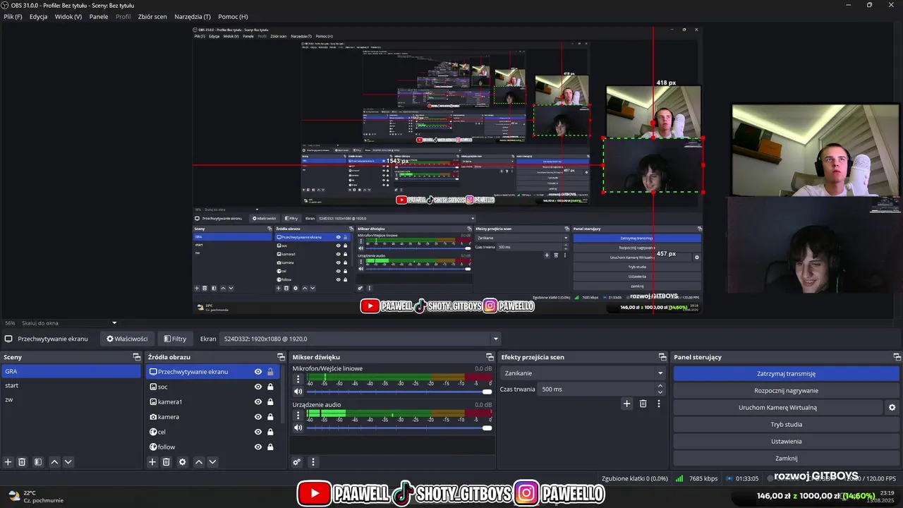Delete selected source with trash icon

(166, 462)
